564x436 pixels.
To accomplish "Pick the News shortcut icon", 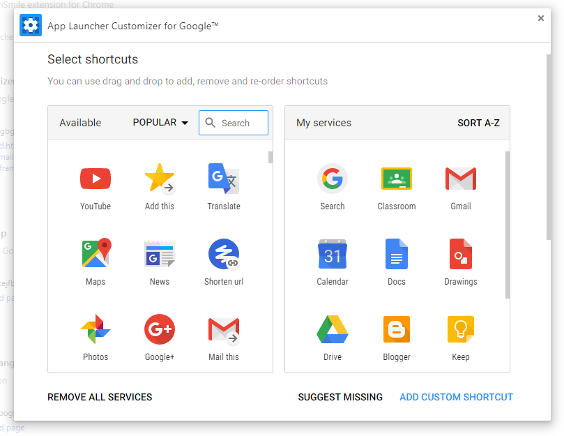I will pyautogui.click(x=160, y=254).
